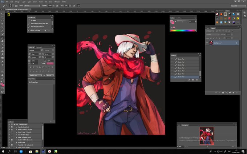247x154 pixels.
Task: Delete current state in History panel
Action: pos(197,80)
